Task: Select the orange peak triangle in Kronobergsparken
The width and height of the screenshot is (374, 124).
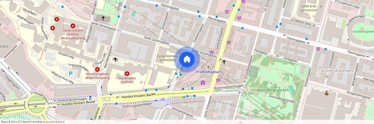Action: pos(276,87)
